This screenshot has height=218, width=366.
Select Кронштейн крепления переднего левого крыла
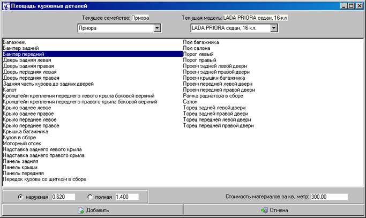[x=79, y=96]
